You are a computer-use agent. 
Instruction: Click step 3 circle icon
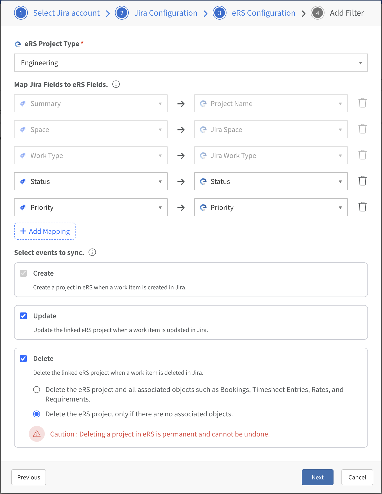[220, 13]
